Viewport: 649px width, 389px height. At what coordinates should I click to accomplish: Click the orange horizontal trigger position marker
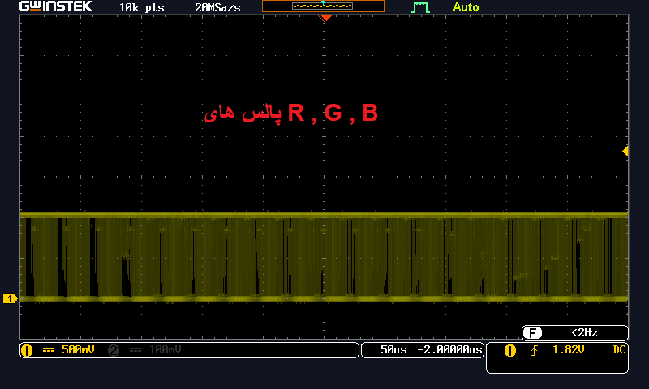tap(325, 18)
